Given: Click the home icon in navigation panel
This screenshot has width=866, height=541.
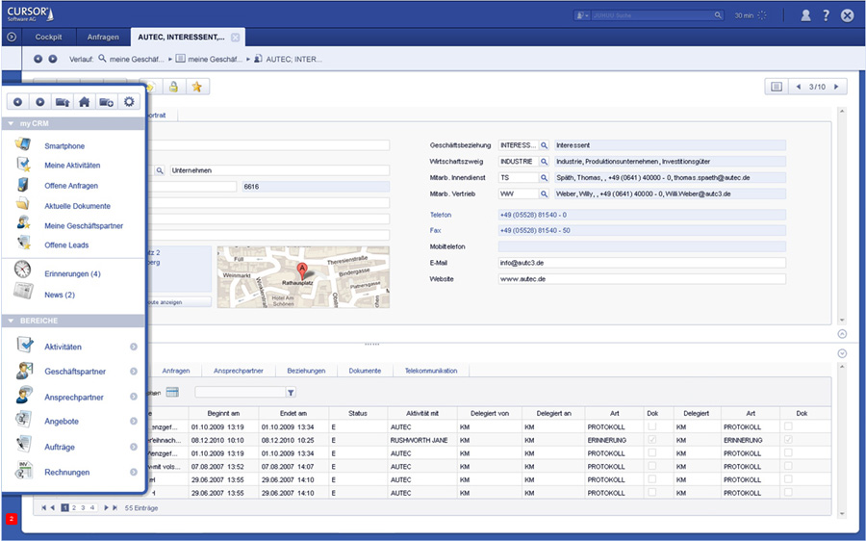Looking at the screenshot, I should 84,102.
